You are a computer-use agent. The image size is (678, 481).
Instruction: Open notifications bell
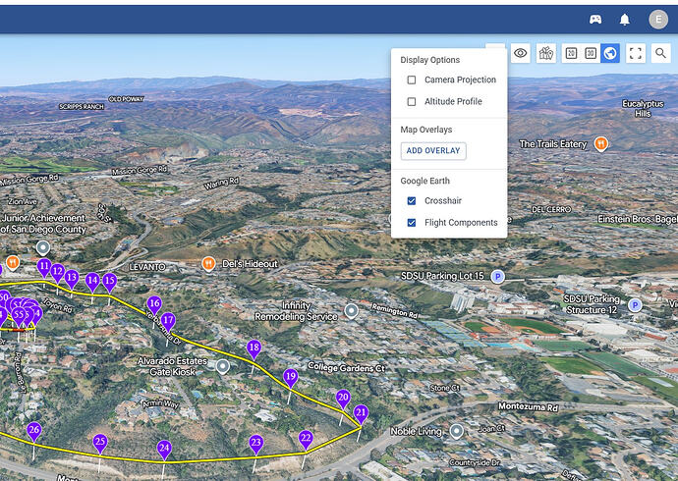(x=624, y=20)
